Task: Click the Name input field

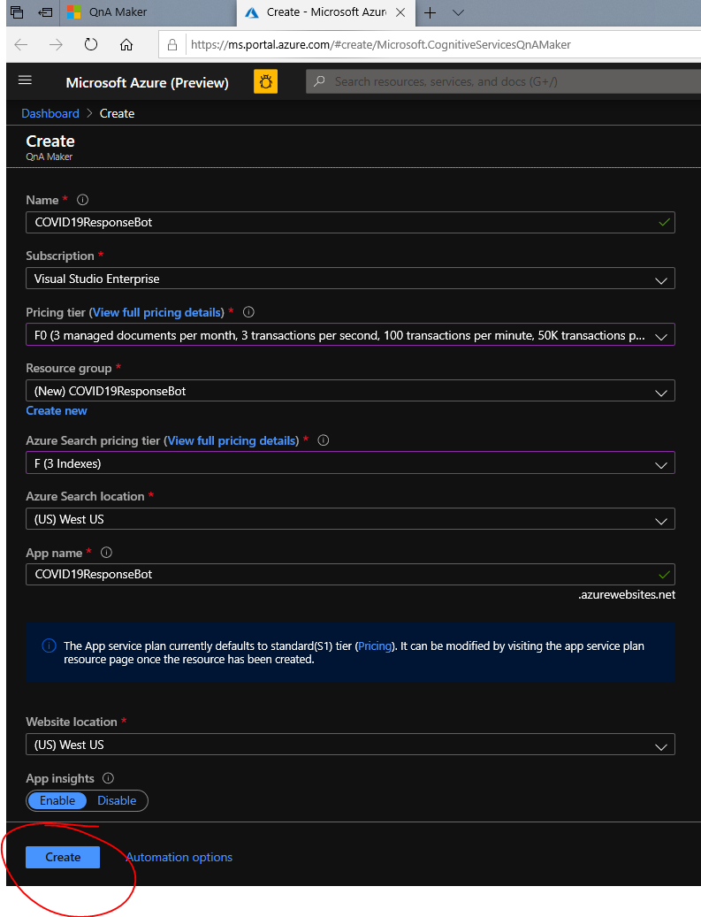Action: [350, 222]
